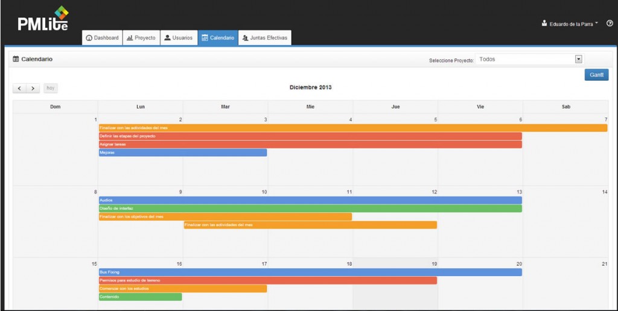Viewport: 618px width, 311px height.
Task: Click the Seleccione Proyecto label
Action: click(x=451, y=61)
